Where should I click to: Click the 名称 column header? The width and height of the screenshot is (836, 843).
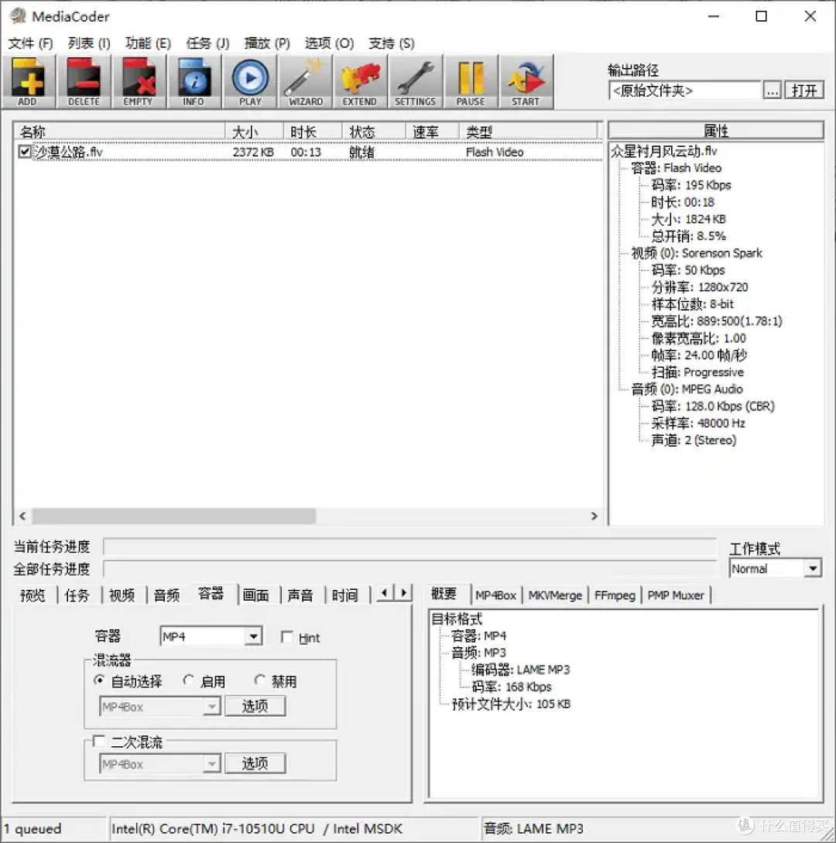point(119,132)
